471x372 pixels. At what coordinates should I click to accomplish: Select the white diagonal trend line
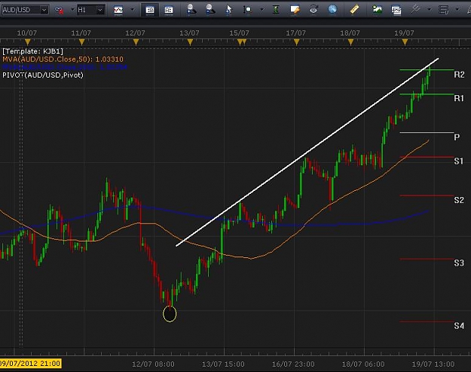[x=307, y=152]
